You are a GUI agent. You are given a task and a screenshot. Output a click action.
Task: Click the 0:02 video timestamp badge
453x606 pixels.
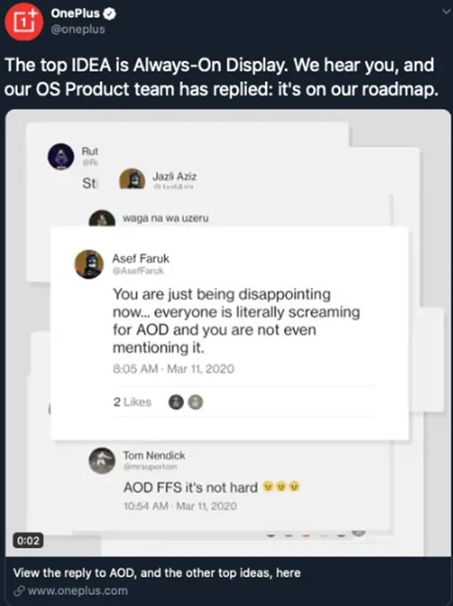click(26, 541)
